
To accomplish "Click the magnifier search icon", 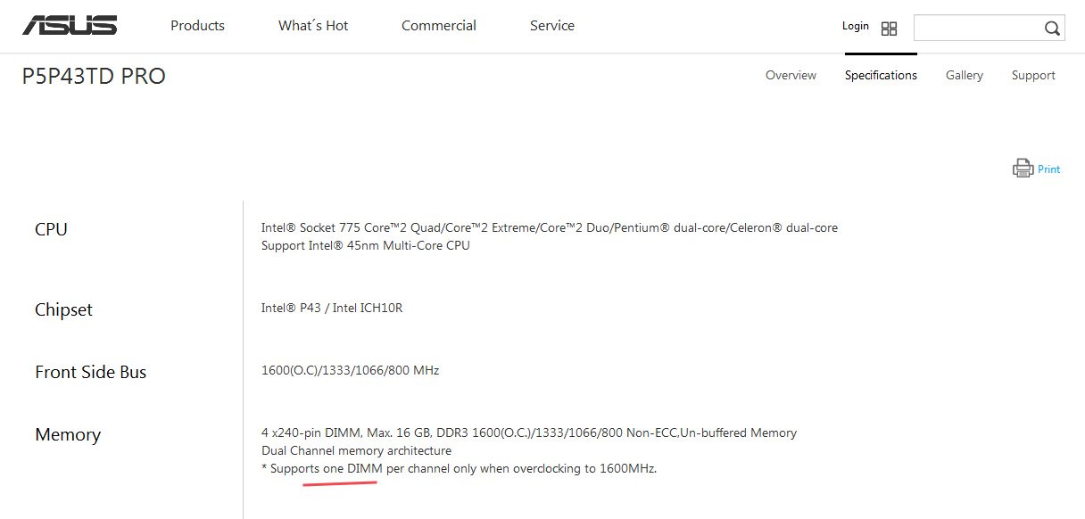I will click(x=1052, y=29).
